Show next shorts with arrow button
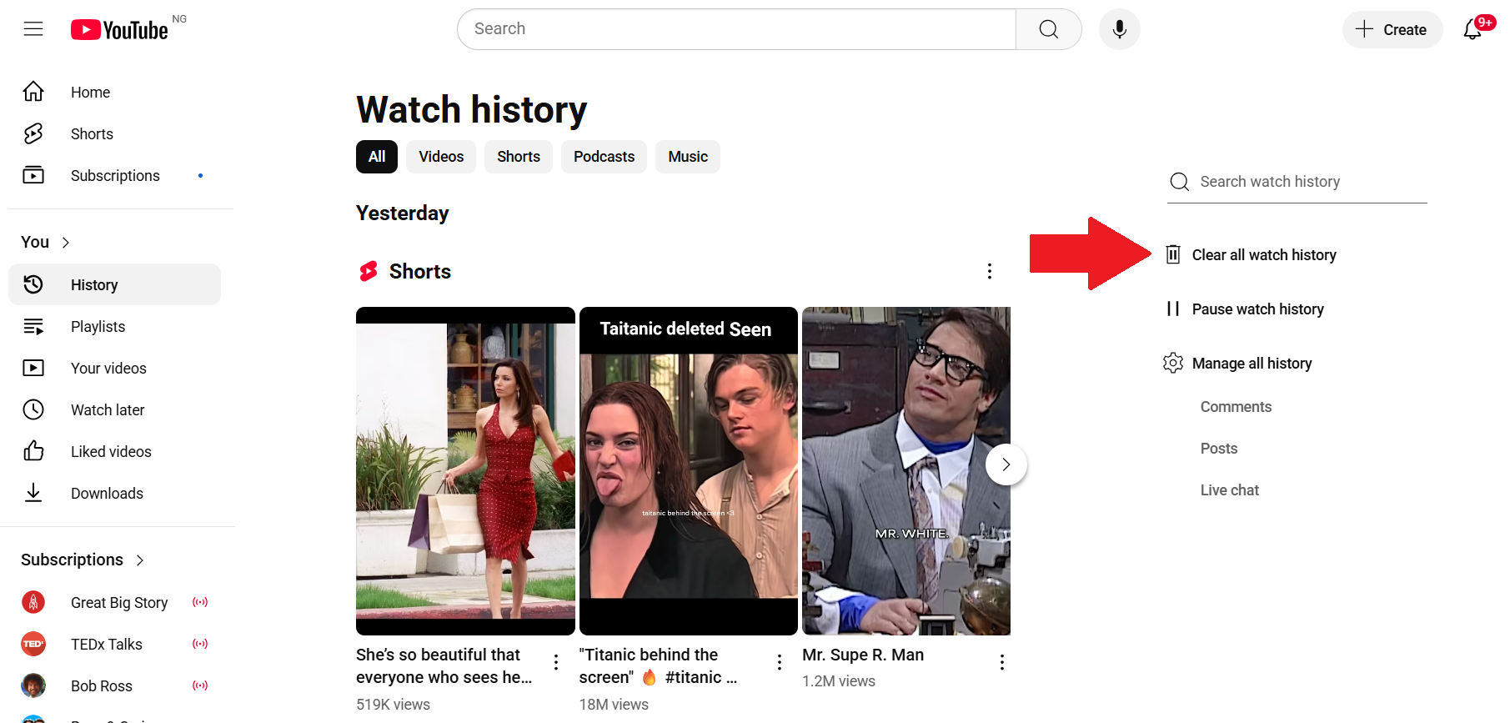Screen dimensions: 1510x723 click(x=1006, y=464)
